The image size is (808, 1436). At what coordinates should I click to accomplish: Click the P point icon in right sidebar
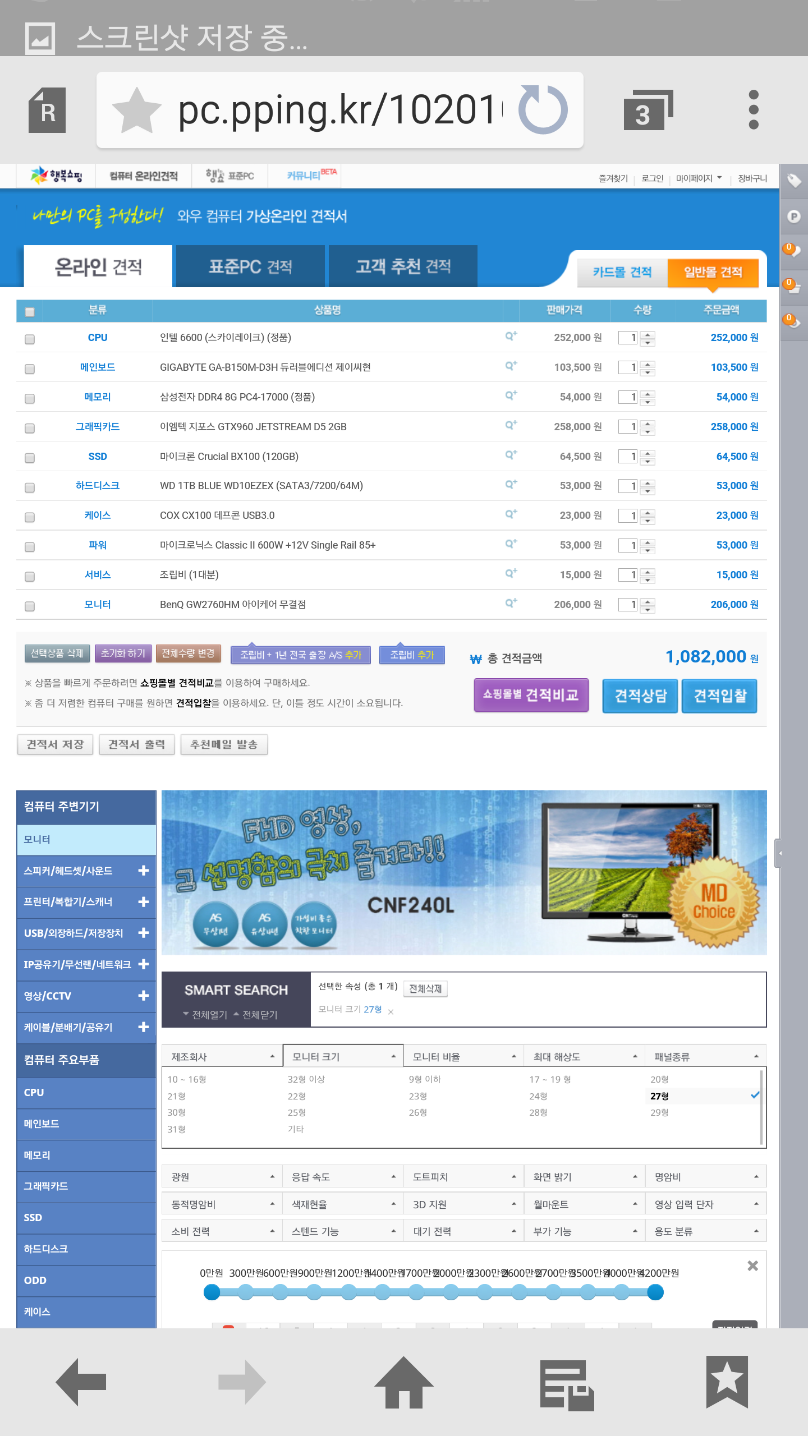tap(794, 217)
